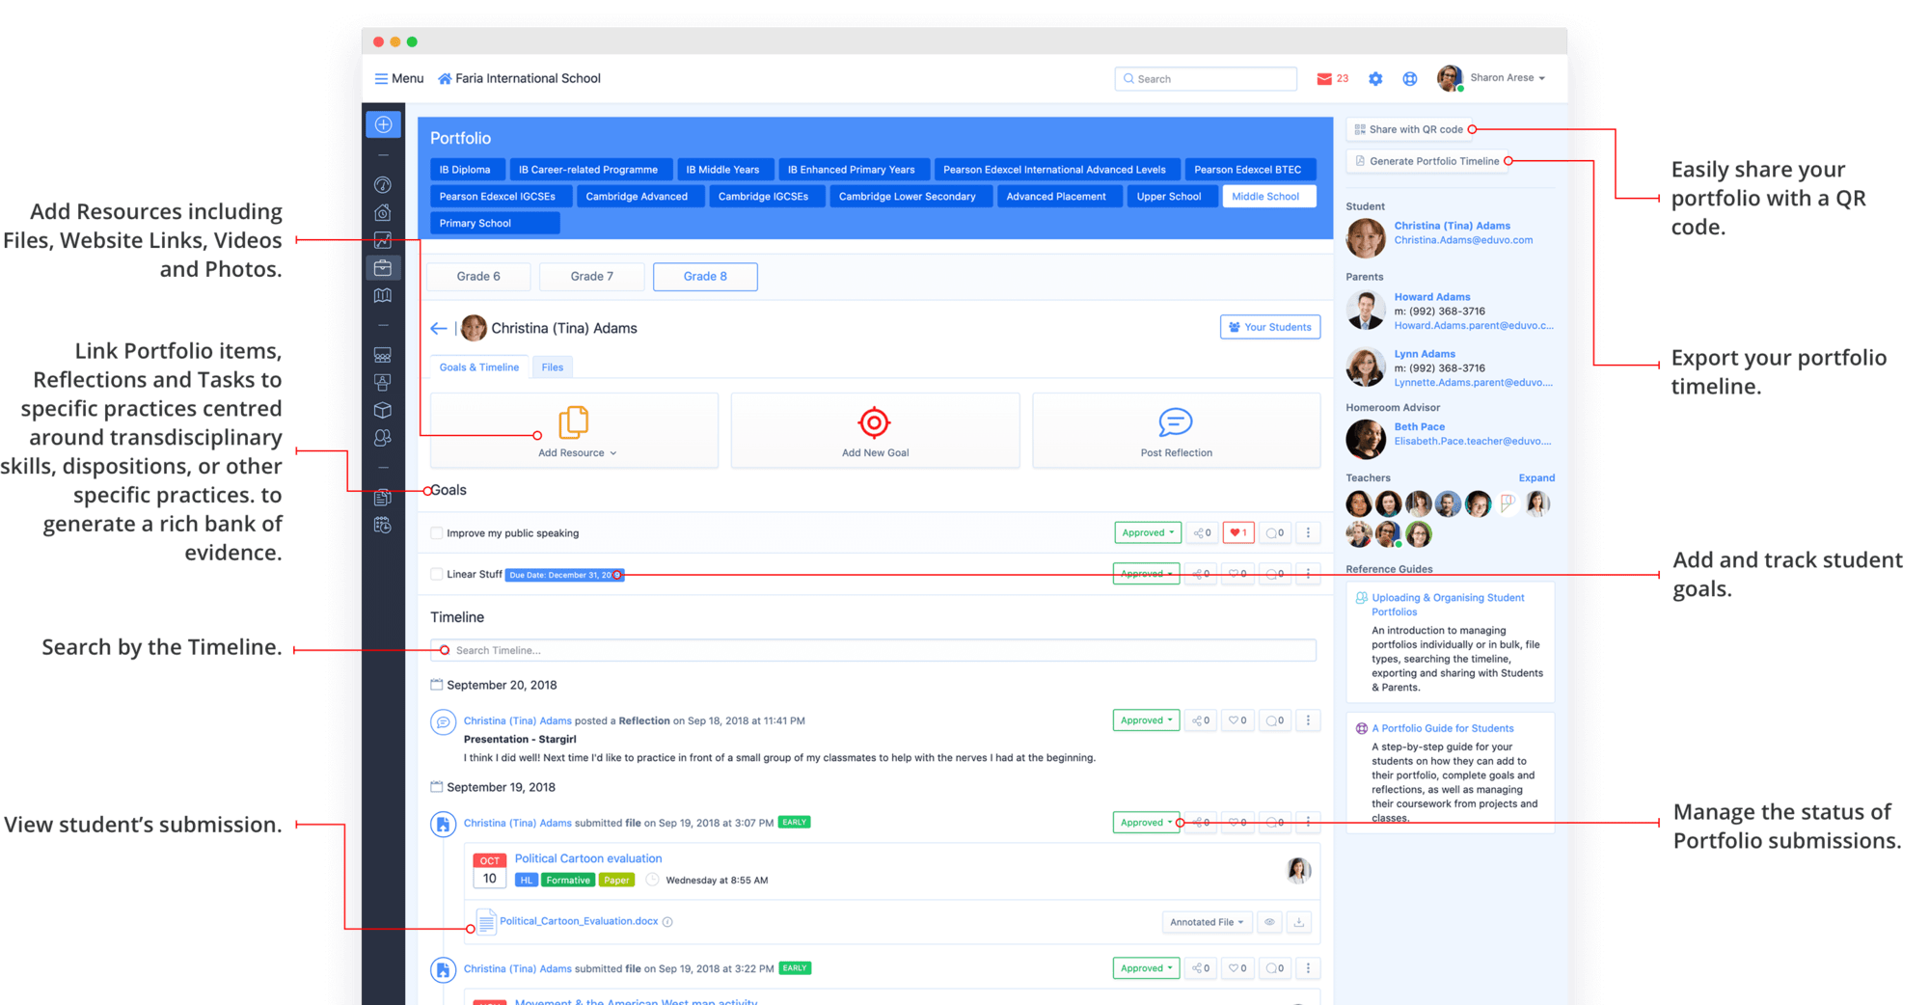The height and width of the screenshot is (1005, 1929).
Task: Click the top Search box
Action: click(x=1206, y=79)
